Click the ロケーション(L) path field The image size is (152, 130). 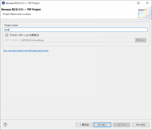[77, 40]
